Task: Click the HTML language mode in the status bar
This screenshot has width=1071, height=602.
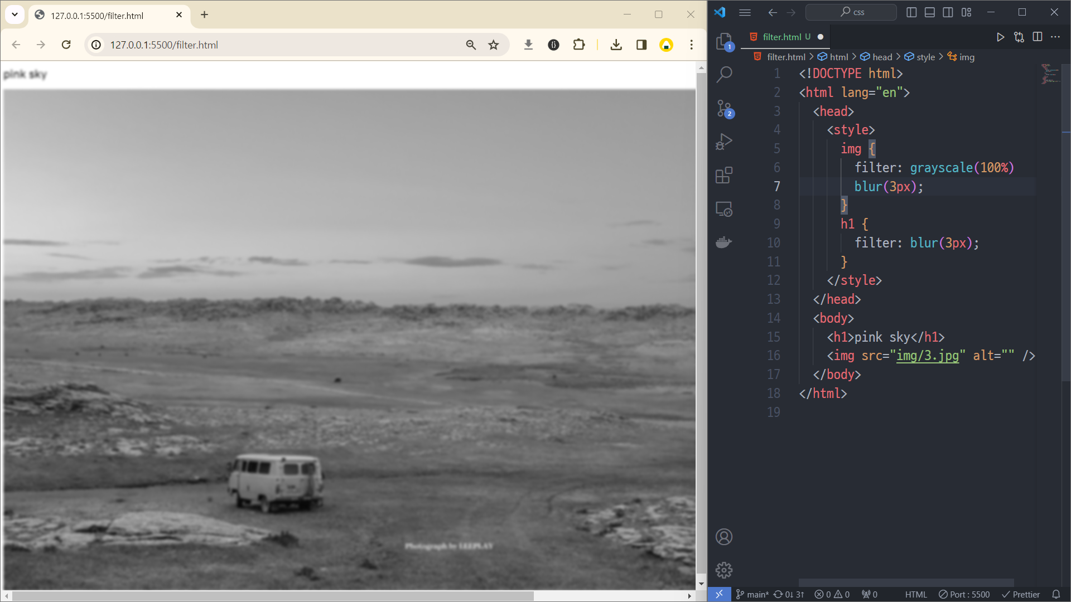Action: (x=916, y=594)
